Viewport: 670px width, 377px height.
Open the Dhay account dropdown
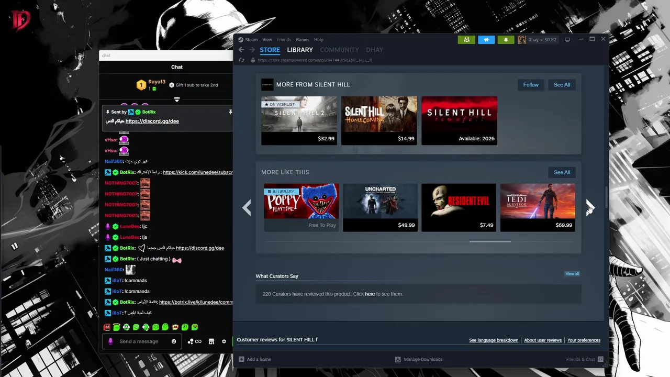(543, 39)
